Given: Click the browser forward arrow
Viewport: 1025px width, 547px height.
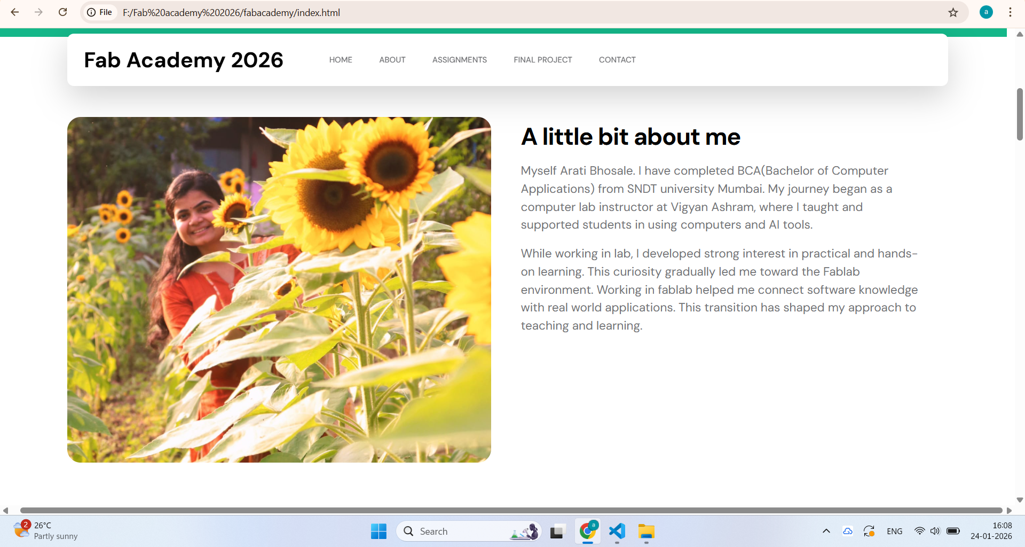Looking at the screenshot, I should pos(38,12).
